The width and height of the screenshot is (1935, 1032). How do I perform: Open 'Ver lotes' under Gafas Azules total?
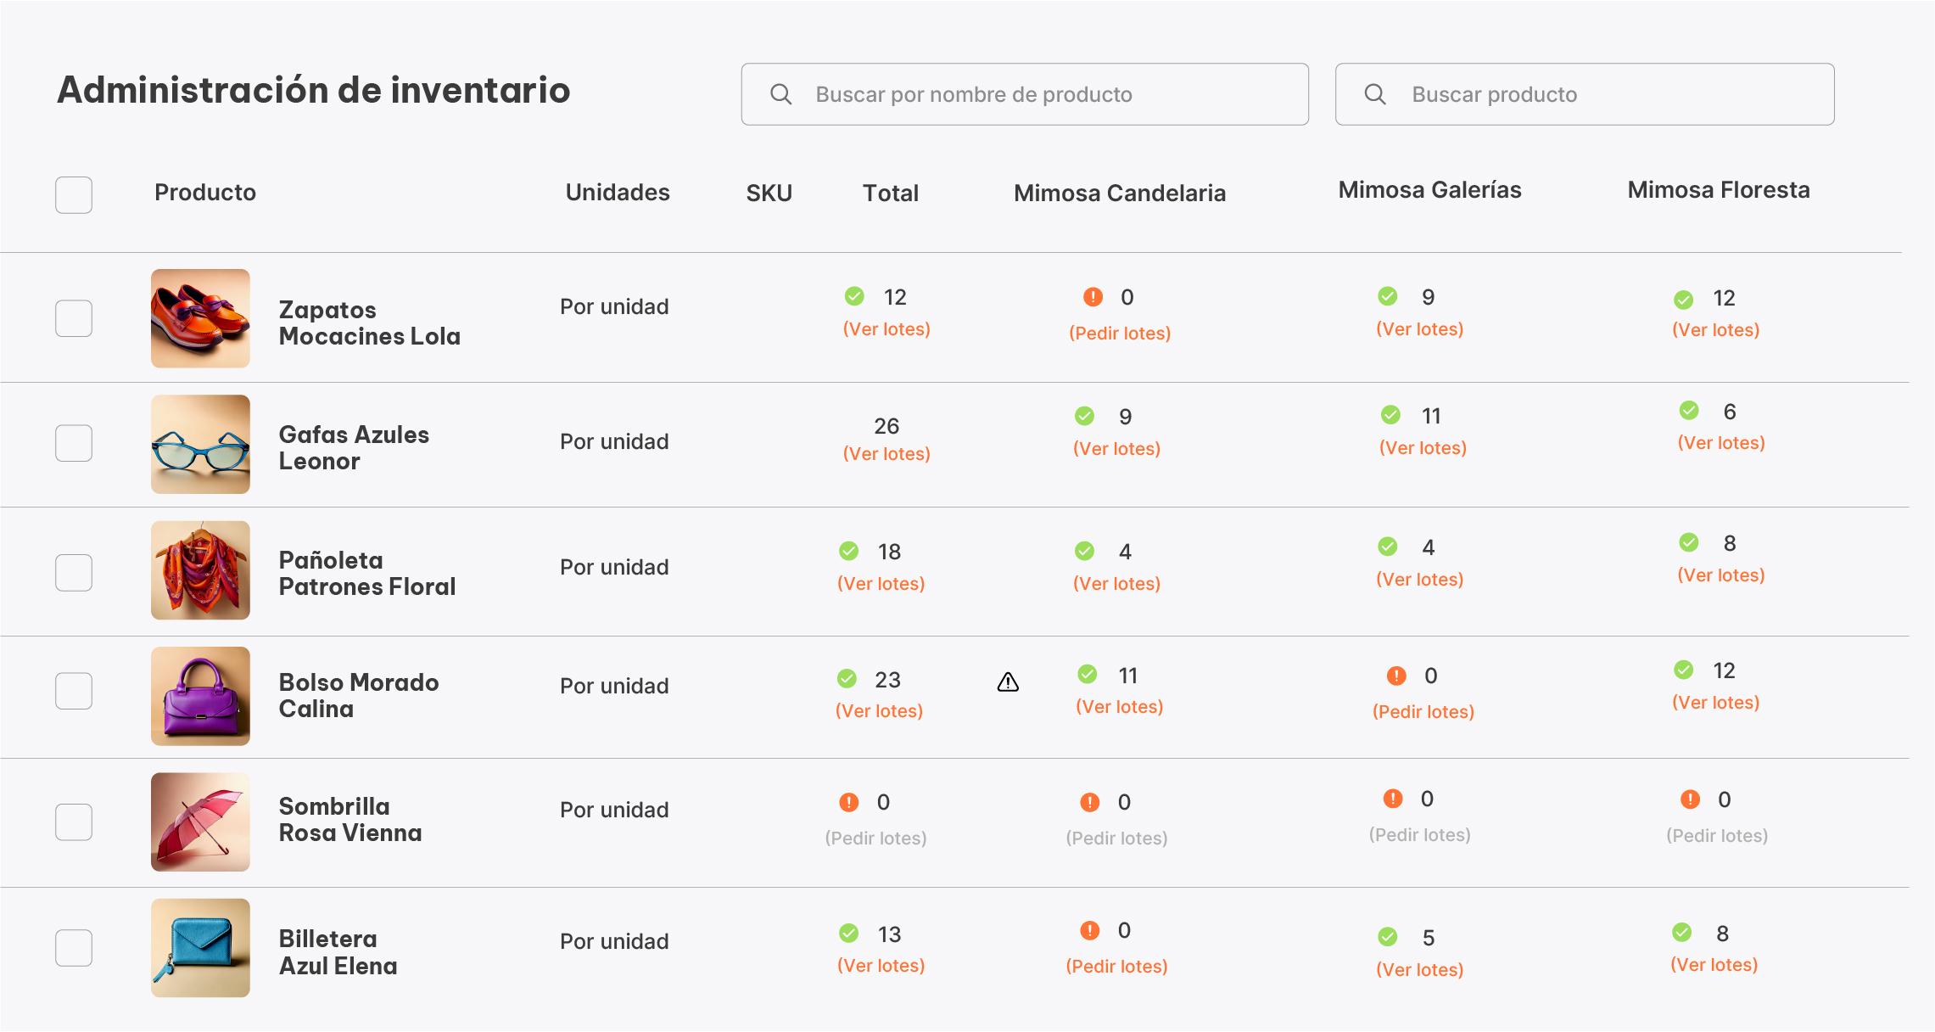tap(886, 454)
